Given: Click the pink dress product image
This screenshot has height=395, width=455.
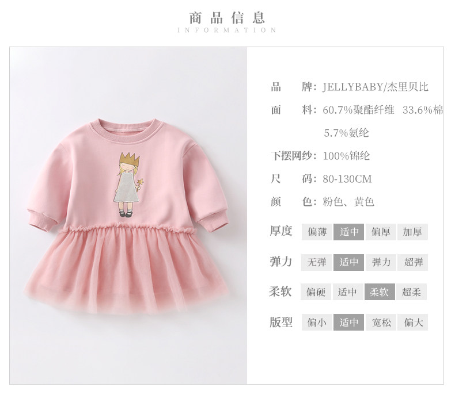Looking at the screenshot, I should (x=128, y=216).
